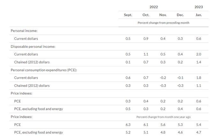Click the 2022 year column header
This screenshot has height=139, width=211.
[x=153, y=7]
